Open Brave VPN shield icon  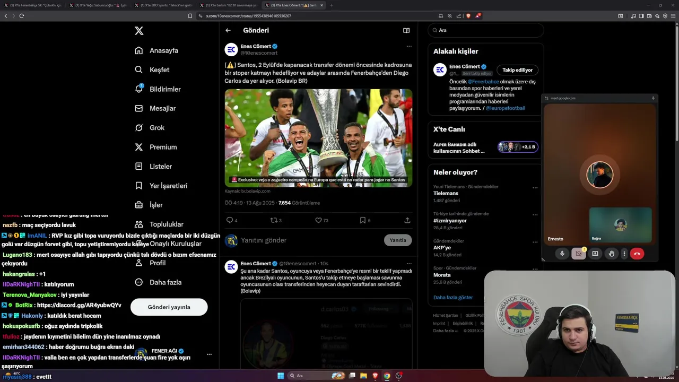tap(665, 16)
